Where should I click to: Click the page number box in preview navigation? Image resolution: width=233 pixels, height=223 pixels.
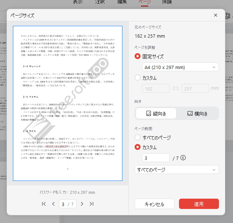tap(68, 204)
